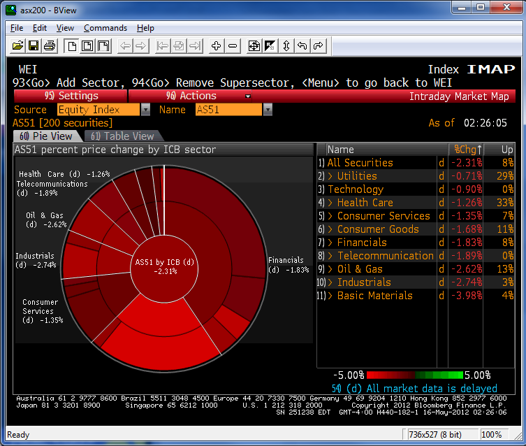Click the vertical double-arrow toolbar icon
Screen dimensions: 526x446
point(286,46)
